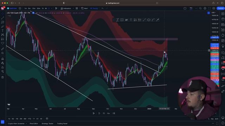The width and height of the screenshot is (225, 126).
Task: Create an Alert
Action: [84, 8]
